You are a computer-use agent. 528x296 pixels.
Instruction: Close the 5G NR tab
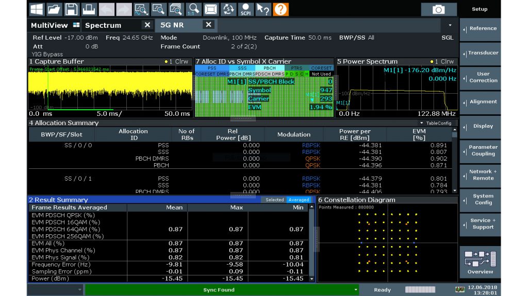[208, 25]
